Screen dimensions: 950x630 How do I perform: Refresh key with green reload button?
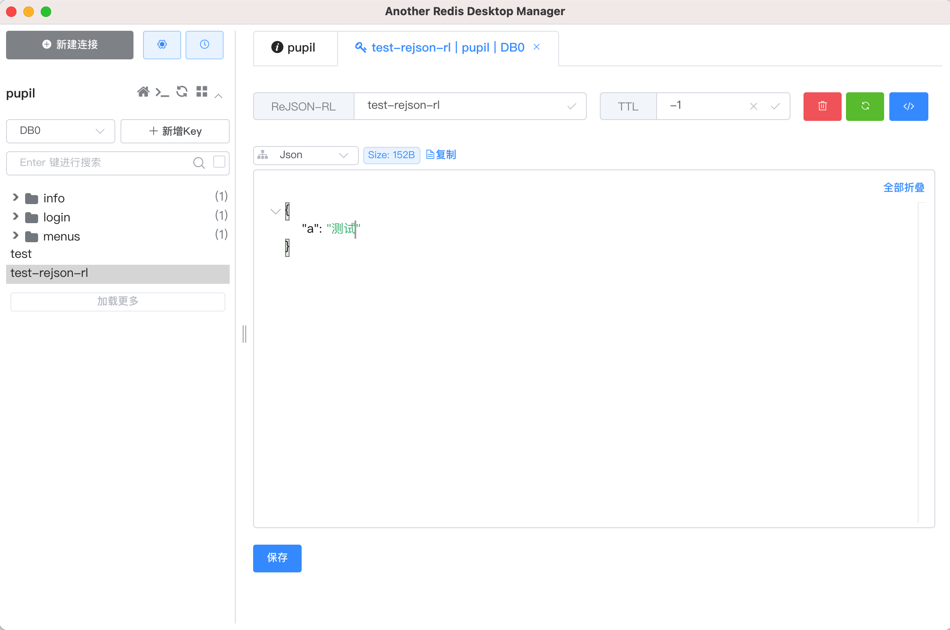pos(865,107)
